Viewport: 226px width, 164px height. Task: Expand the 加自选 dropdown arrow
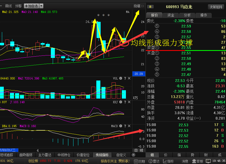[x=41, y=6]
